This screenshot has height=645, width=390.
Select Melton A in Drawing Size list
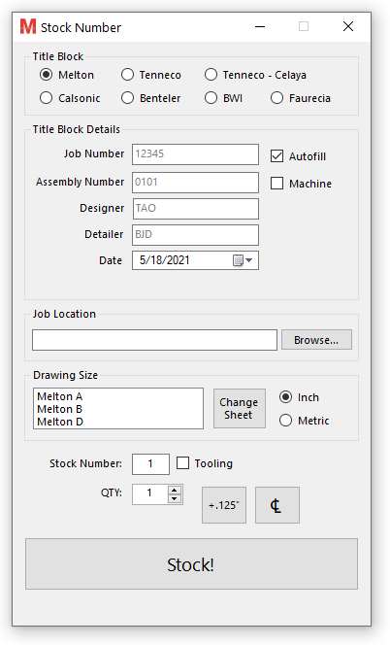60,396
